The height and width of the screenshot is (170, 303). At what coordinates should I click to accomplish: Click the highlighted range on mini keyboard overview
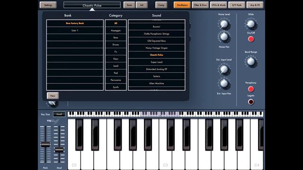pos(160,114)
